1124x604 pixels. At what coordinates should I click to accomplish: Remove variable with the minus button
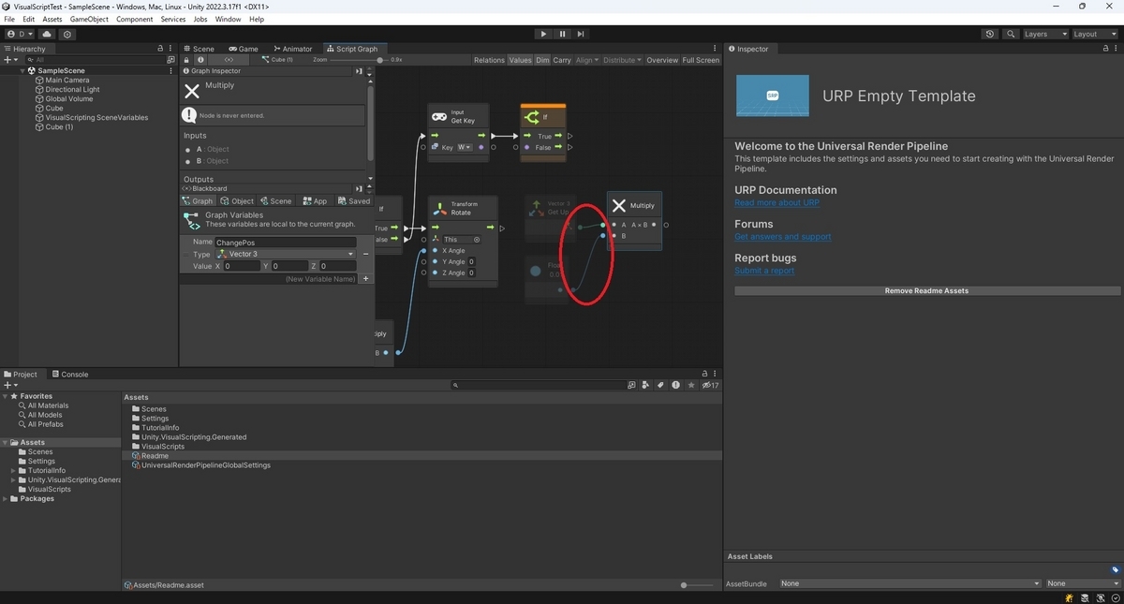(365, 254)
